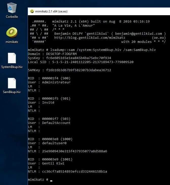Click the user name DefaultAccount
This screenshot has width=170, height=185.
tap(56, 123)
